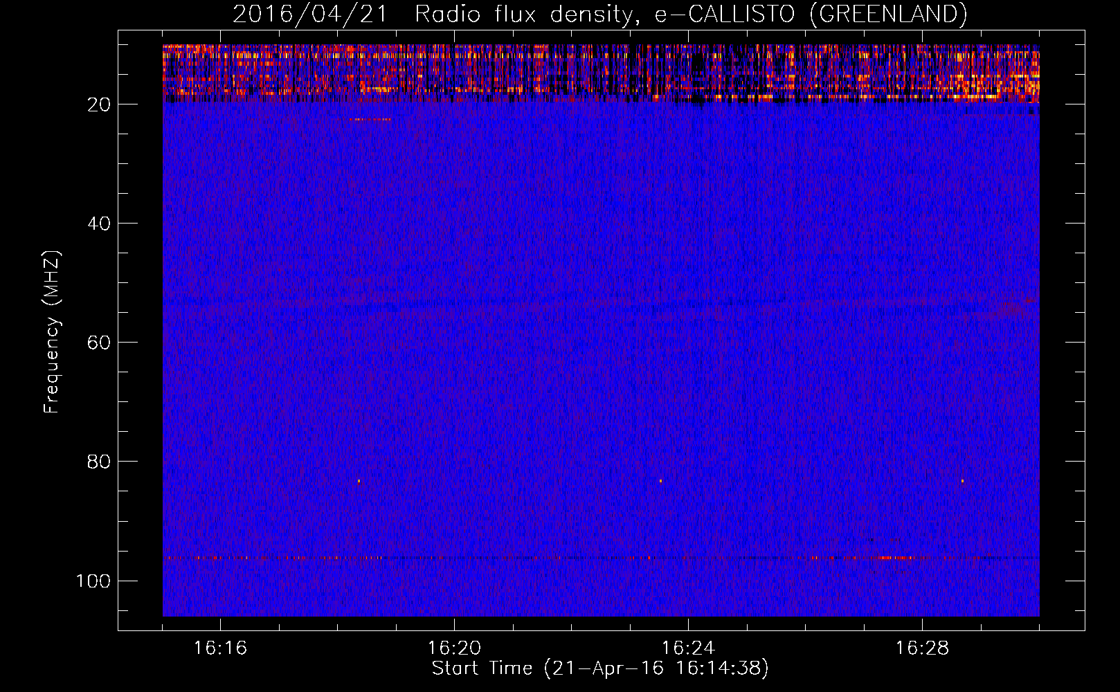
Task: Click the "Start Time" x-axis label
Action: coord(599,668)
